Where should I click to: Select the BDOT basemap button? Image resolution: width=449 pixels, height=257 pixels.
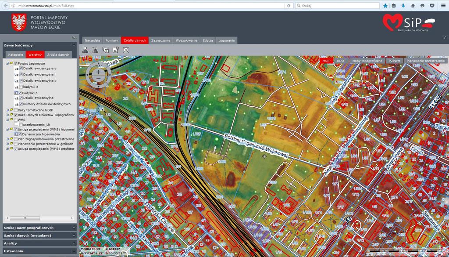pyautogui.click(x=341, y=61)
